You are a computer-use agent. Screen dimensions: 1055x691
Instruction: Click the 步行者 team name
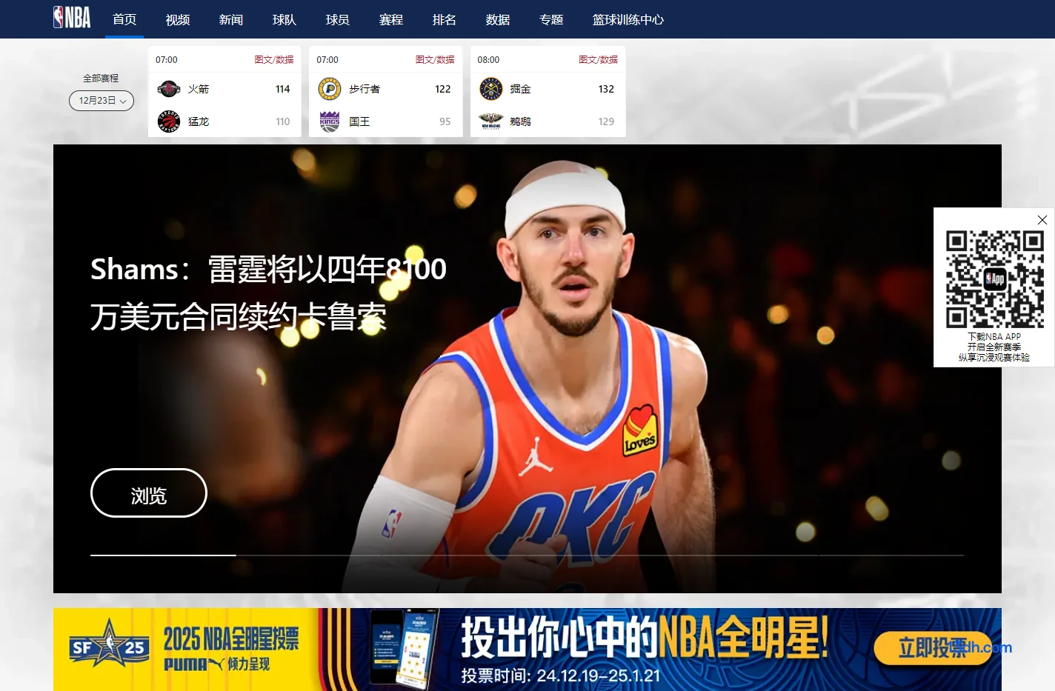click(365, 89)
